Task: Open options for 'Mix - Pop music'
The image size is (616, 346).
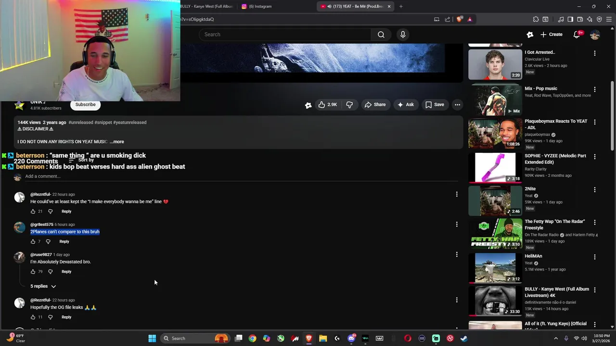Action: click(x=595, y=89)
